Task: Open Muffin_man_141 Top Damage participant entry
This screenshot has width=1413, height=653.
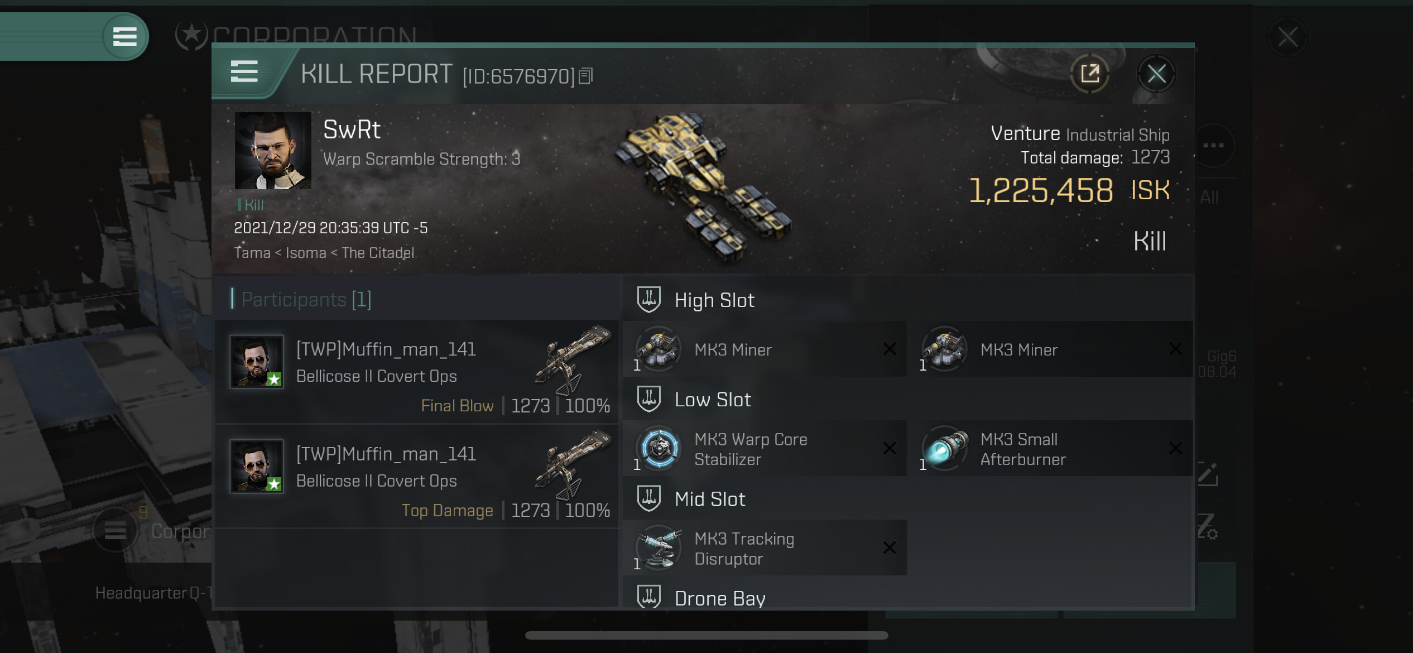Action: coord(417,477)
